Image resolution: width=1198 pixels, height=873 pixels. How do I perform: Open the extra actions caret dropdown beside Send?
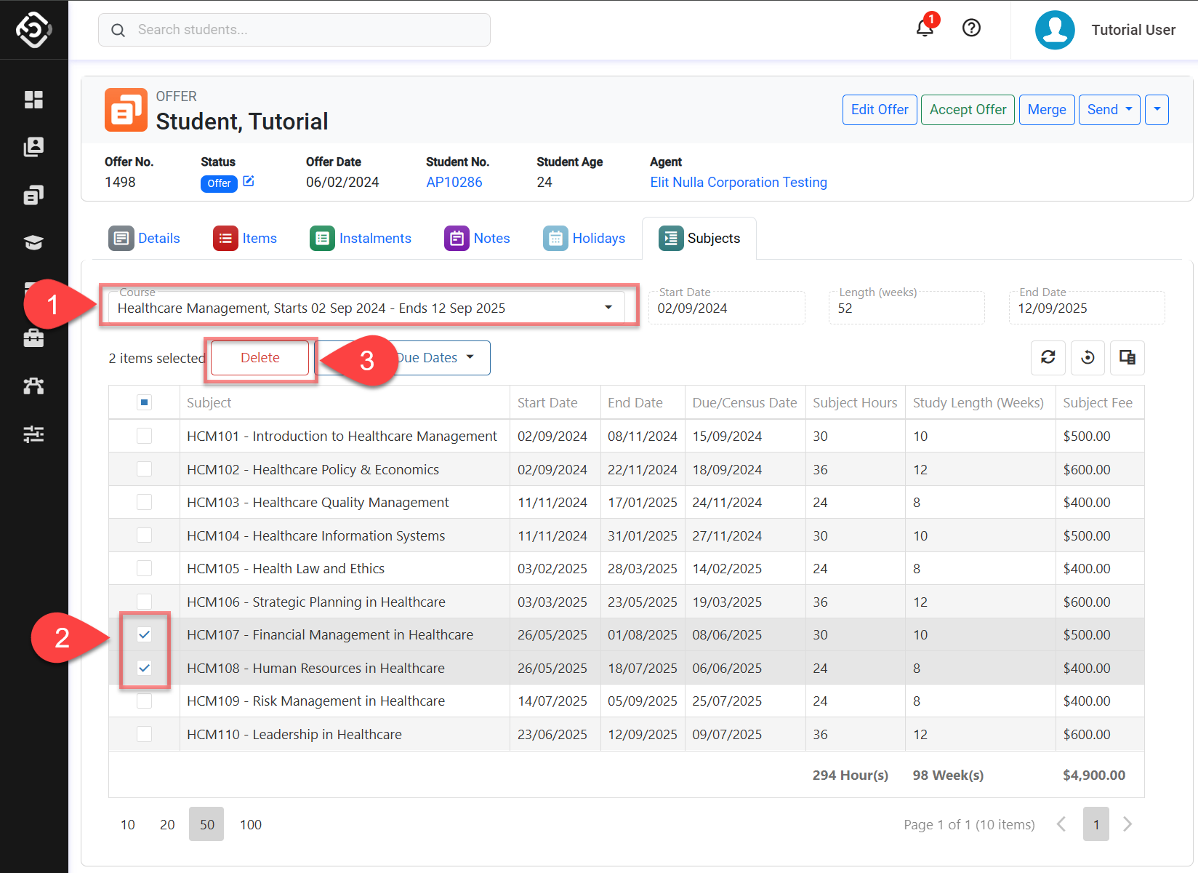[x=1157, y=110]
